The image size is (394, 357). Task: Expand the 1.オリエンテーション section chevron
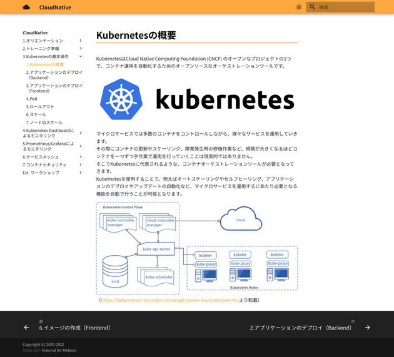click(81, 41)
